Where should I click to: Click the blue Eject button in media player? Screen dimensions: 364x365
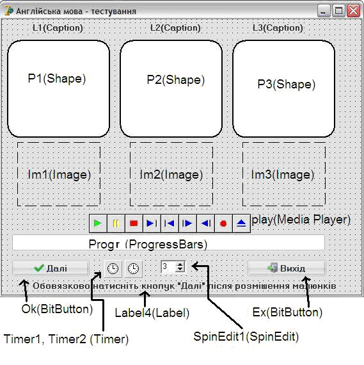(241, 223)
